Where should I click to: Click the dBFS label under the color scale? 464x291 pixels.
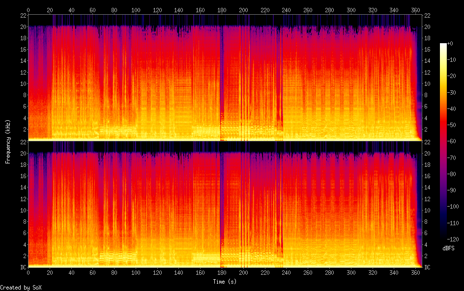click(x=448, y=248)
